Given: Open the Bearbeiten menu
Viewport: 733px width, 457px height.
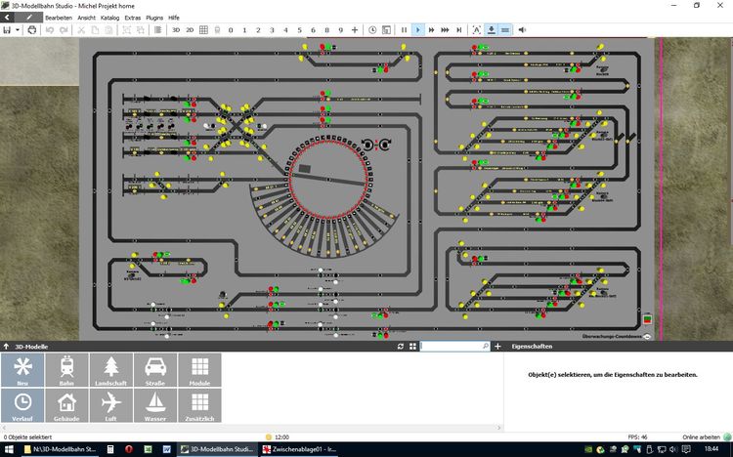Looking at the screenshot, I should pos(58,18).
